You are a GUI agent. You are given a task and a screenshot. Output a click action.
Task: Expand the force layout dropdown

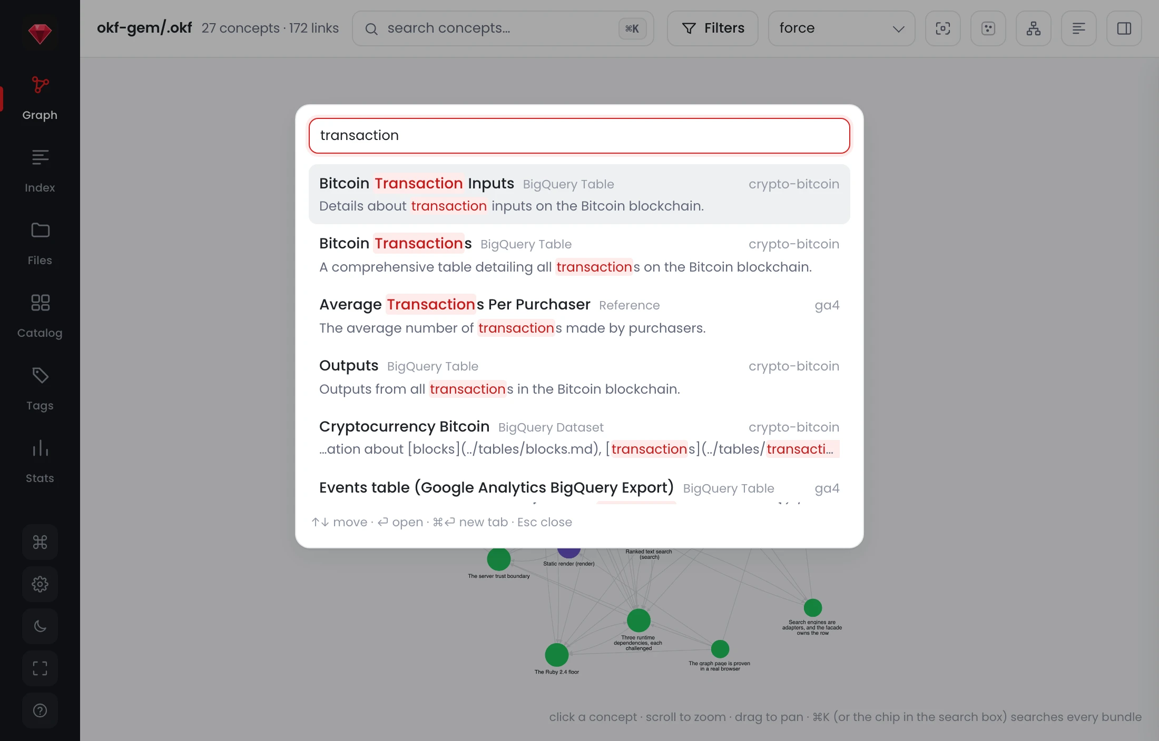pos(842,28)
